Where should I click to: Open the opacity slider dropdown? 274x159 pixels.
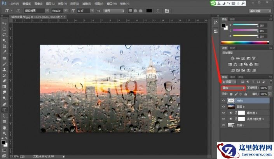270,88
